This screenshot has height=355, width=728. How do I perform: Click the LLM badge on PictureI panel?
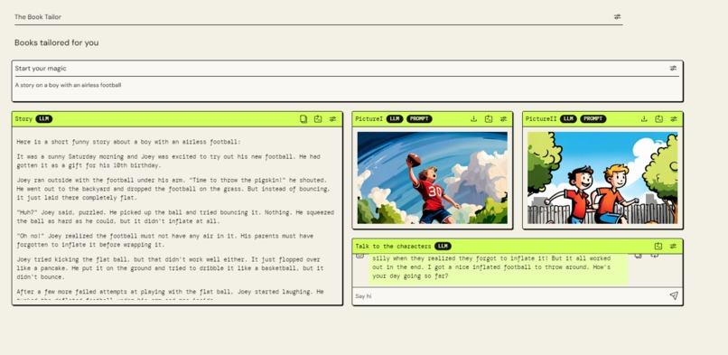395,119
